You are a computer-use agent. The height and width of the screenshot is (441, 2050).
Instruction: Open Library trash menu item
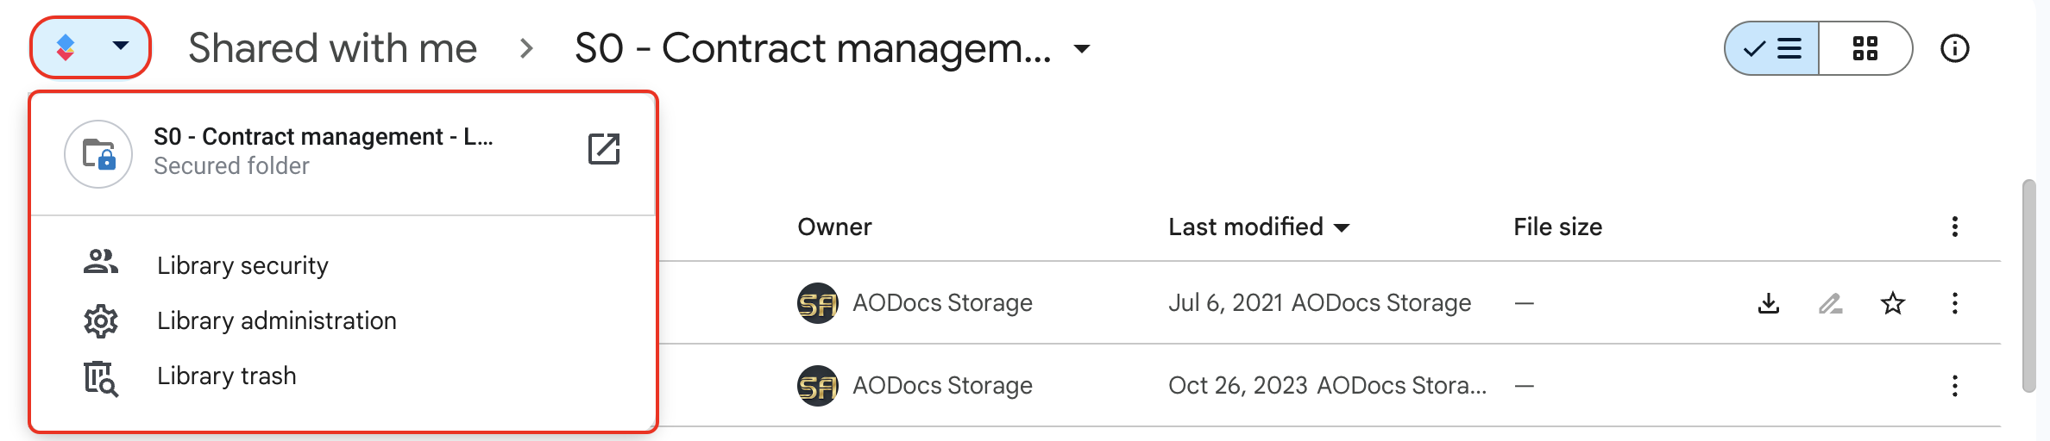pyautogui.click(x=226, y=376)
